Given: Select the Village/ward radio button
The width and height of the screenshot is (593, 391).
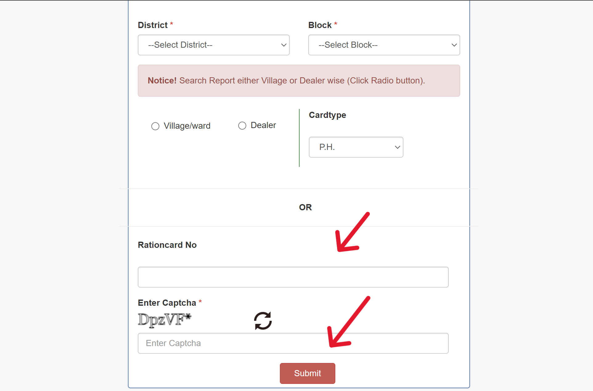Looking at the screenshot, I should 155,126.
